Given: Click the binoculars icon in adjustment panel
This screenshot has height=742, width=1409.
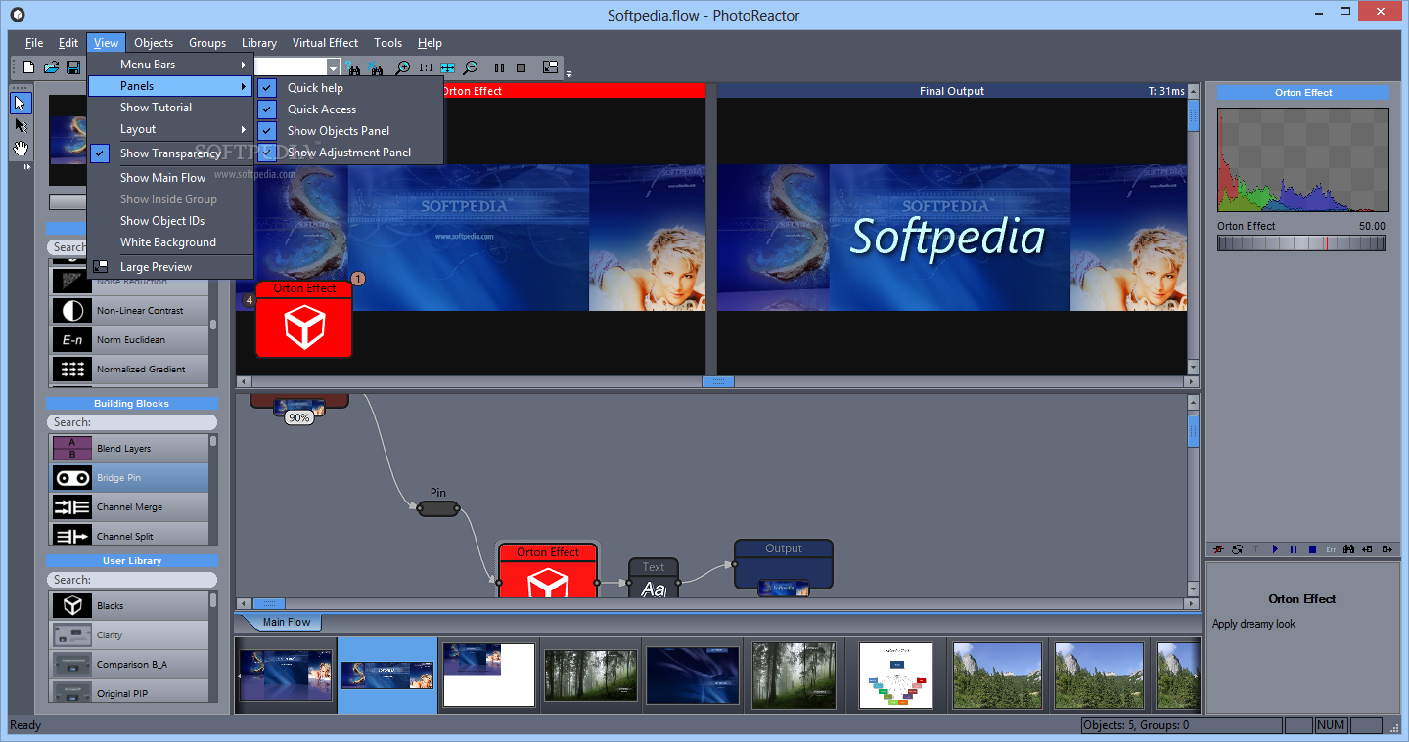Looking at the screenshot, I should [1348, 549].
